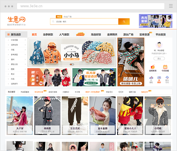Open the 人气爆款 navigation item
Screen dimensions: 177x151
point(64,35)
